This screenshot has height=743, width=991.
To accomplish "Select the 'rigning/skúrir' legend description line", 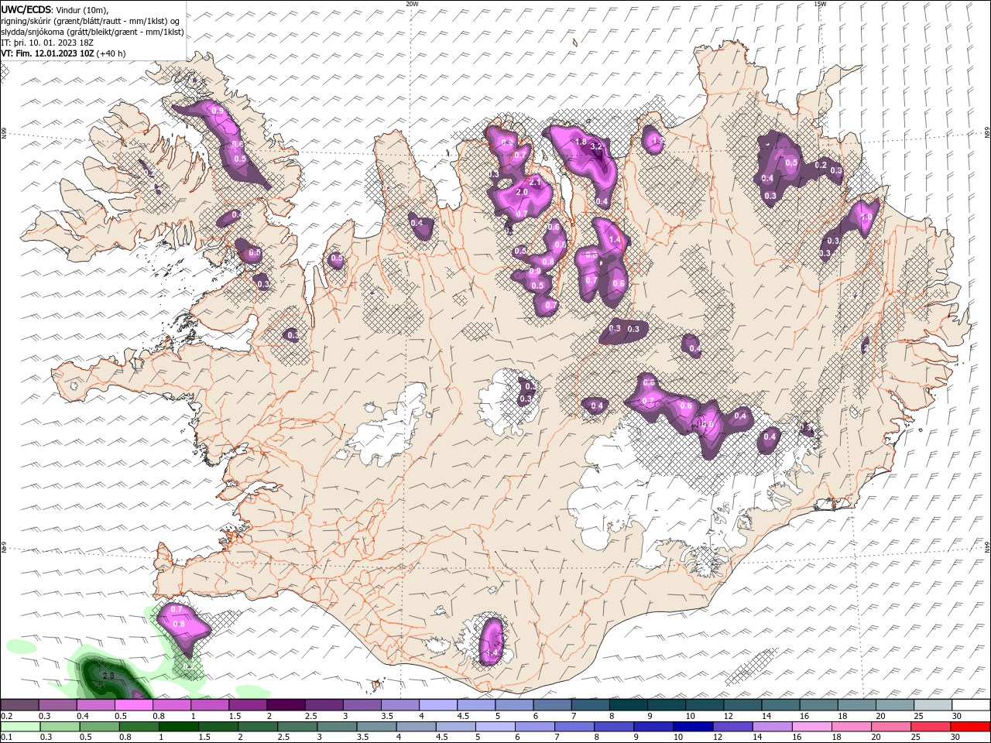I will [x=90, y=21].
